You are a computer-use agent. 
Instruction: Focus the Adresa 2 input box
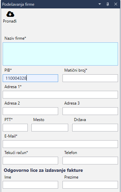30,111
